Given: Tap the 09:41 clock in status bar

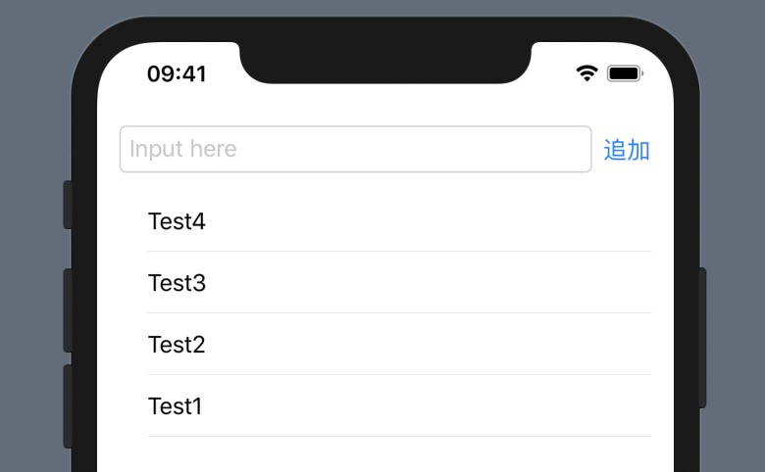Looking at the screenshot, I should 177,74.
